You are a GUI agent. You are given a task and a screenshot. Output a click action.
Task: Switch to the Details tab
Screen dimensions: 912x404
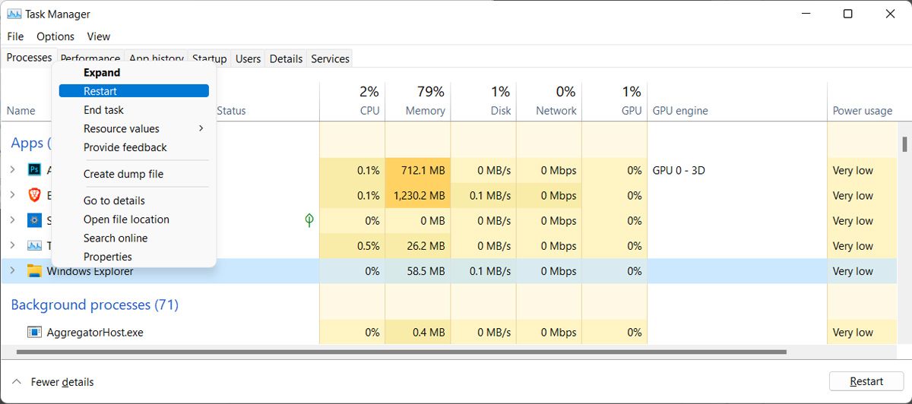coord(286,58)
